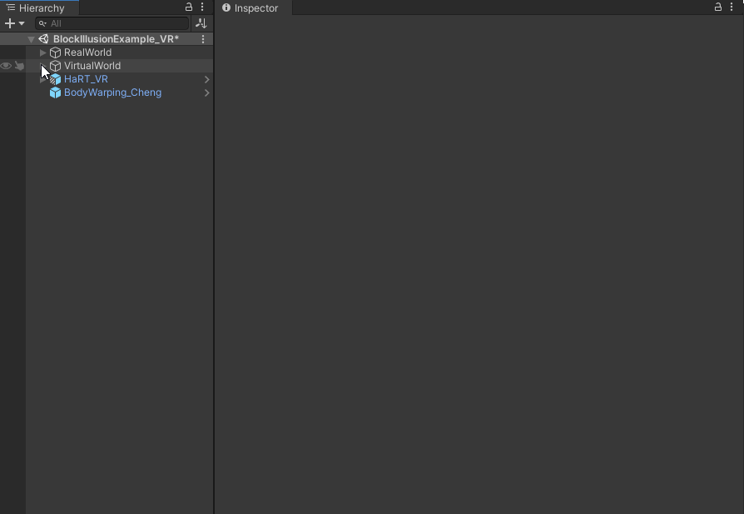Open the create object dropdown arrow
The width and height of the screenshot is (744, 514).
(x=22, y=23)
